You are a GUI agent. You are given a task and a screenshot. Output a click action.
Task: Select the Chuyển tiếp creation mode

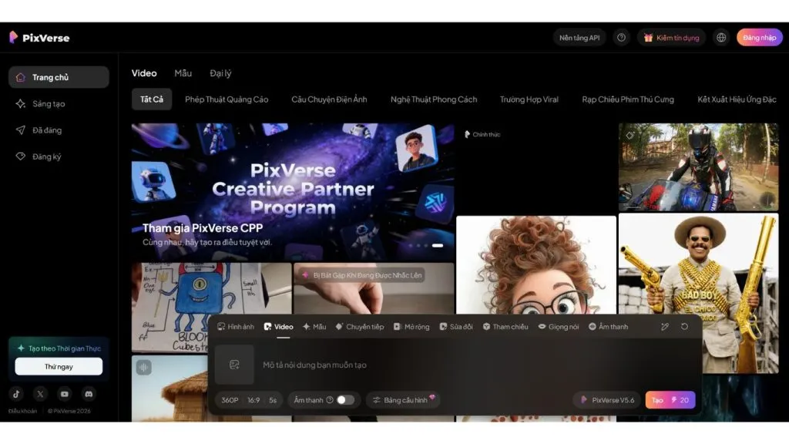360,327
